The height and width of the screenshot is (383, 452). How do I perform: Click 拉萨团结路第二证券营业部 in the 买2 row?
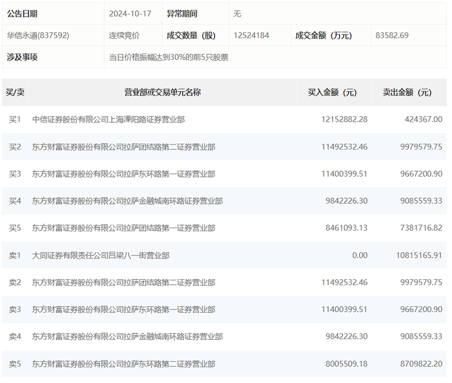pos(169,147)
